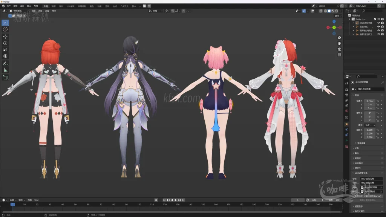Select the Move tool
Image resolution: width=386 pixels, height=217 pixels.
[x=5, y=37]
